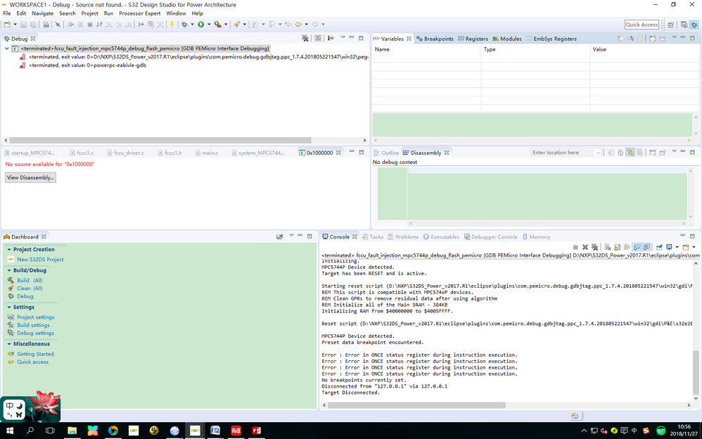This screenshot has width=702, height=439.
Task: Click the New project toolbar icon
Action: point(7,24)
